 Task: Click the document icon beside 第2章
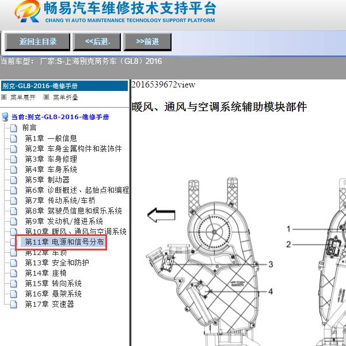click(13, 149)
